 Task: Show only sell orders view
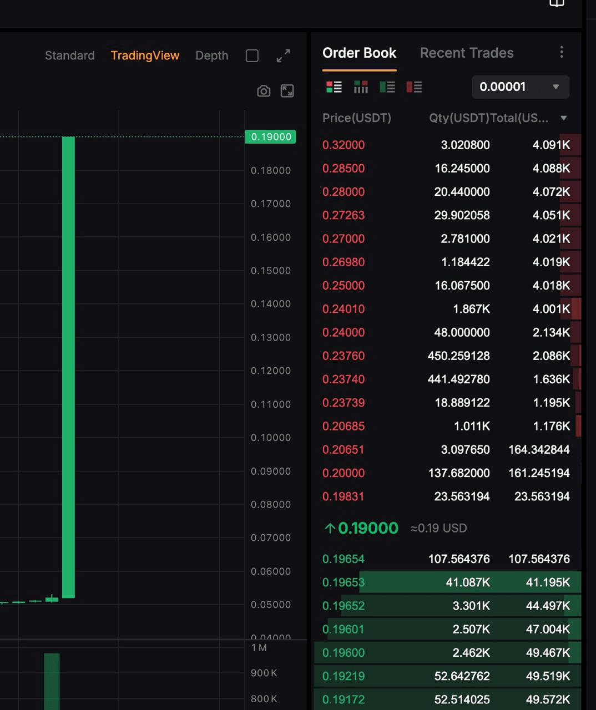(414, 87)
